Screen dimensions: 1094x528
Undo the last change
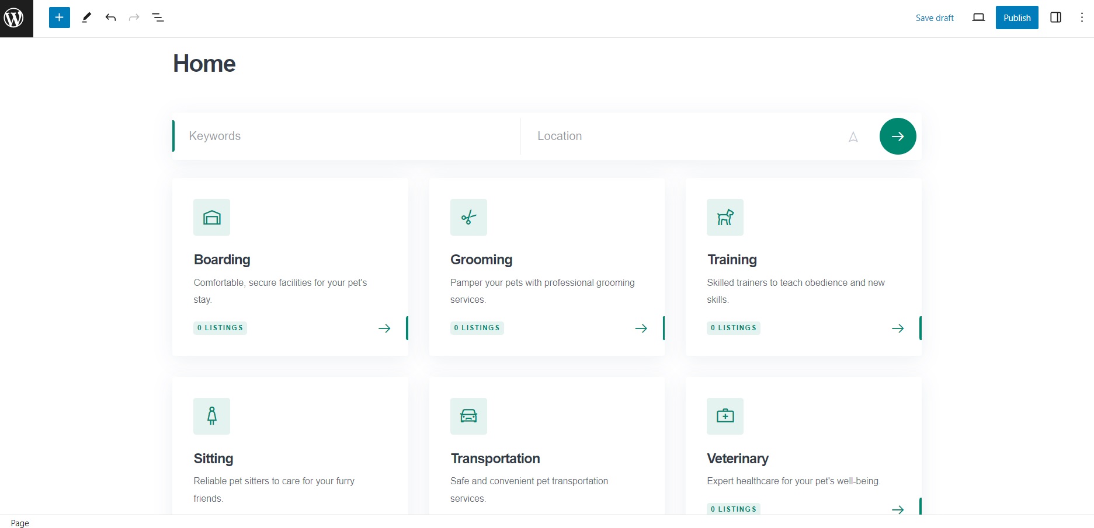[x=110, y=18]
